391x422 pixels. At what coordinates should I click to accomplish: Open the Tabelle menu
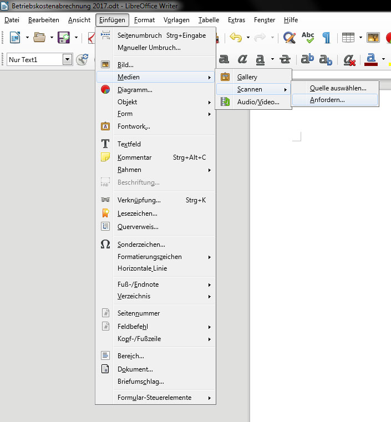pos(209,20)
